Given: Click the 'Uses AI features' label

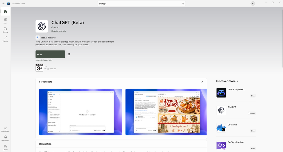Looking at the screenshot, I should 48,38.
